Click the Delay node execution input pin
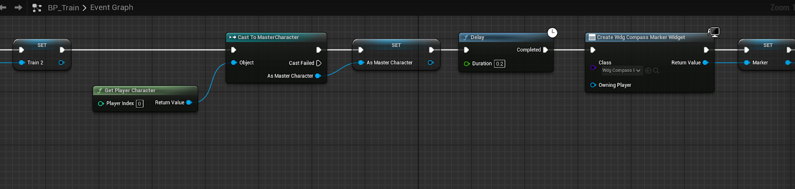Image resolution: width=795 pixels, height=189 pixels. pos(466,50)
